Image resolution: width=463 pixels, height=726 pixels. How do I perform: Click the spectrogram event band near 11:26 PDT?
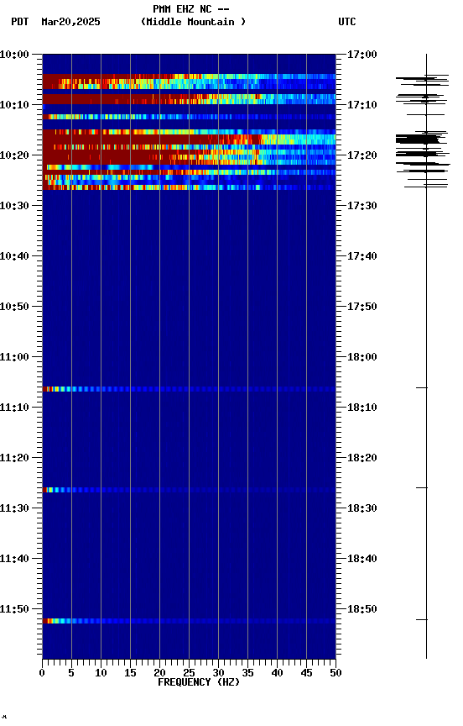click(x=189, y=490)
